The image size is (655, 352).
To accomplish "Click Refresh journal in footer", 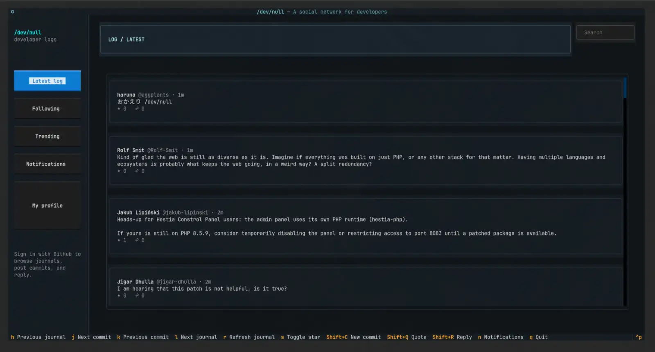I will point(249,337).
